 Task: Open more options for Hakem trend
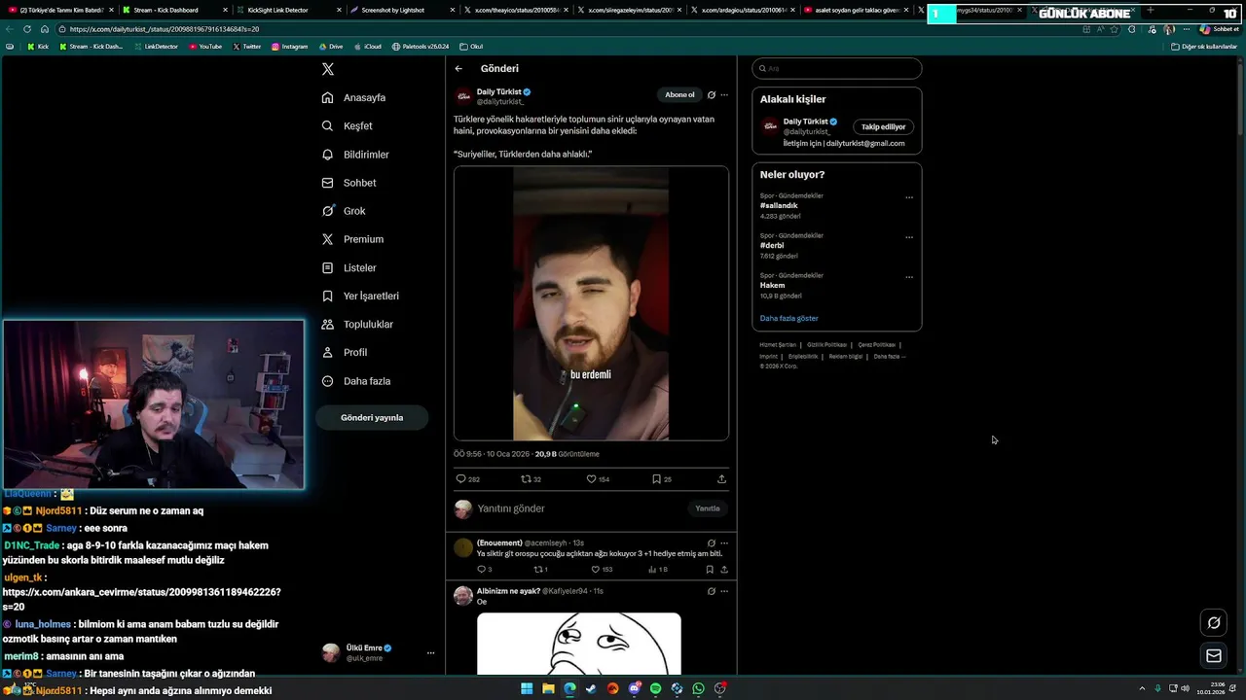click(x=909, y=277)
